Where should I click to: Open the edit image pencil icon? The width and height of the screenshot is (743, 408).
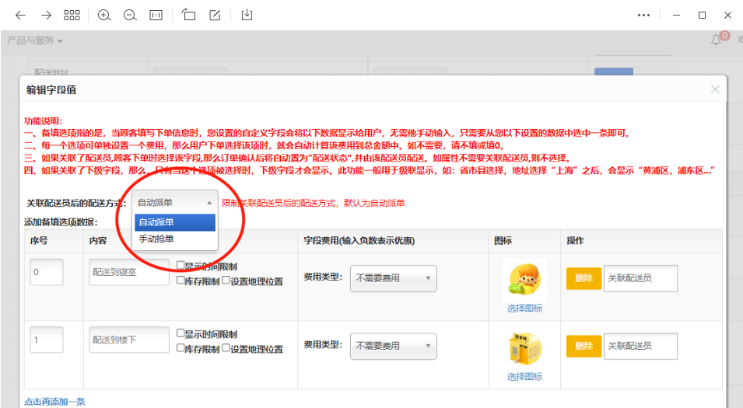pyautogui.click(x=215, y=15)
